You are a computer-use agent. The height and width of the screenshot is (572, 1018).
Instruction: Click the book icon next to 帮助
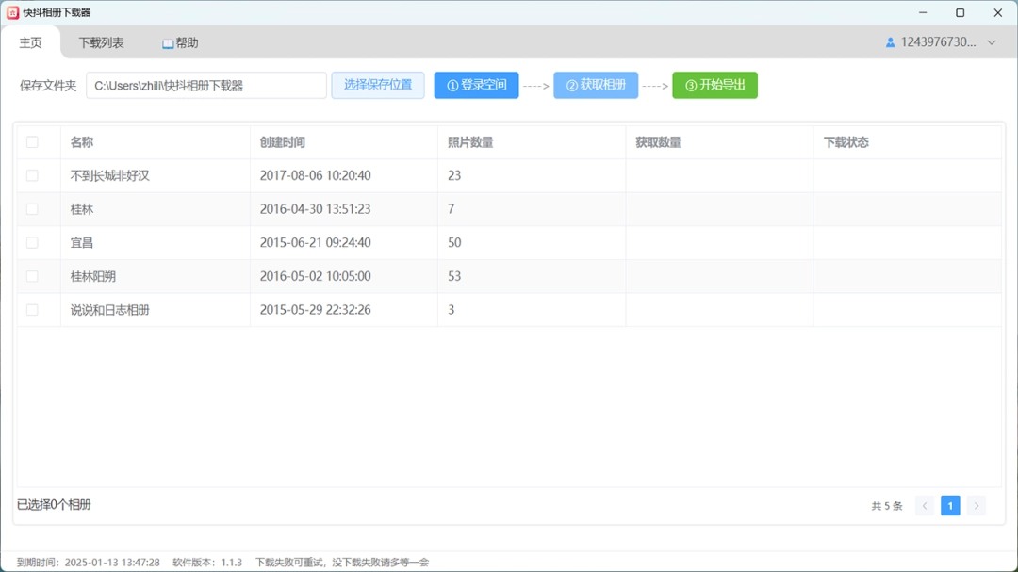pos(168,43)
